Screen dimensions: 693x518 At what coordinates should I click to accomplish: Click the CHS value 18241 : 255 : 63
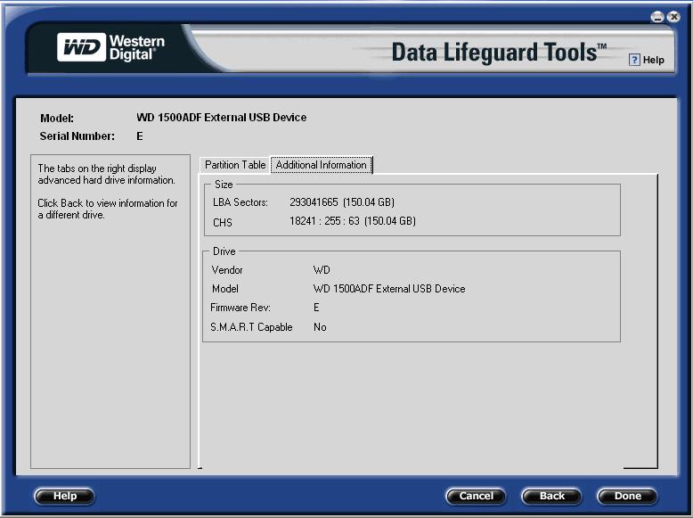click(x=324, y=221)
